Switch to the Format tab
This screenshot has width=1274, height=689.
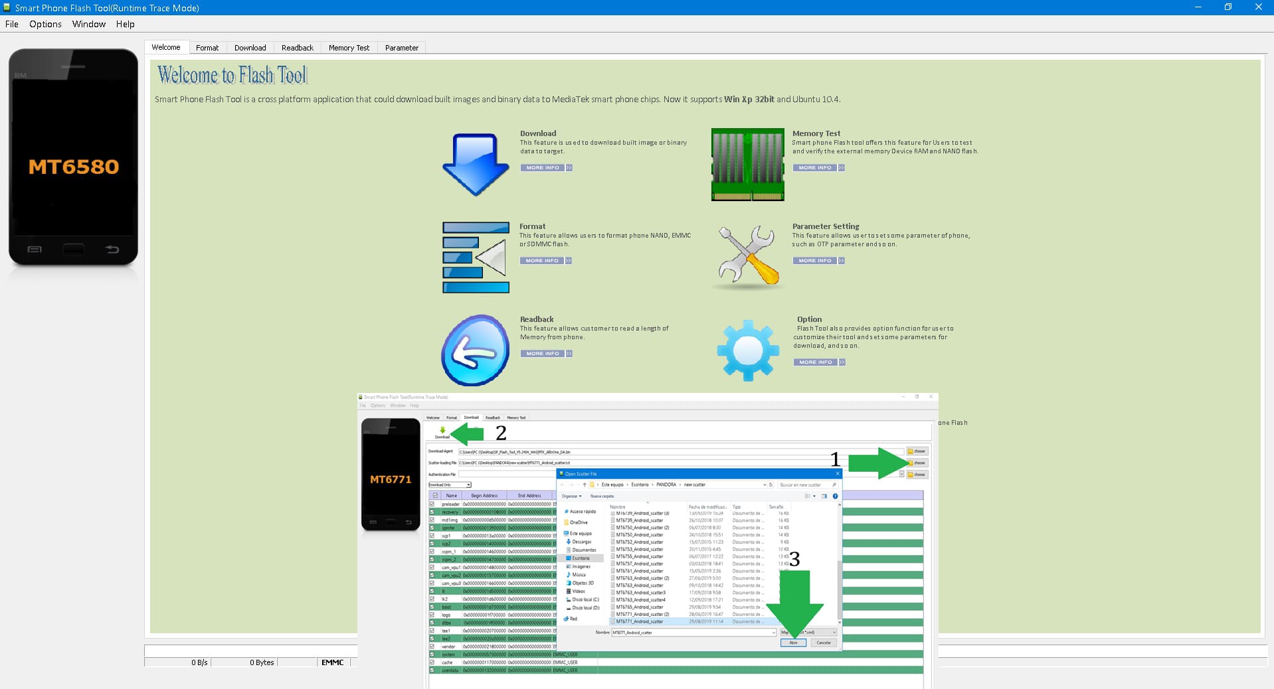point(207,48)
